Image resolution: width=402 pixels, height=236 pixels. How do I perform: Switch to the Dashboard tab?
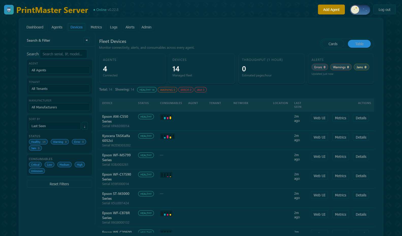point(35,27)
